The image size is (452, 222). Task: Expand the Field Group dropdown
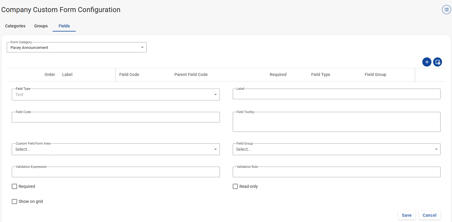[336, 149]
